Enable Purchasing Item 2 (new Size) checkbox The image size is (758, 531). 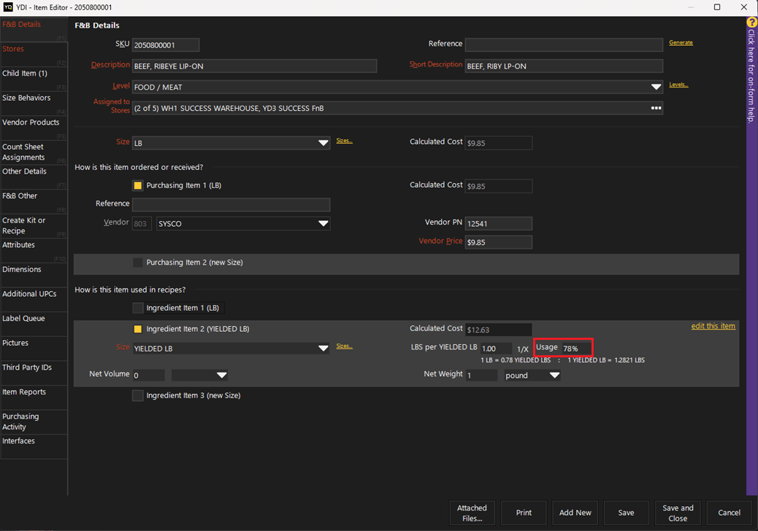tap(138, 263)
